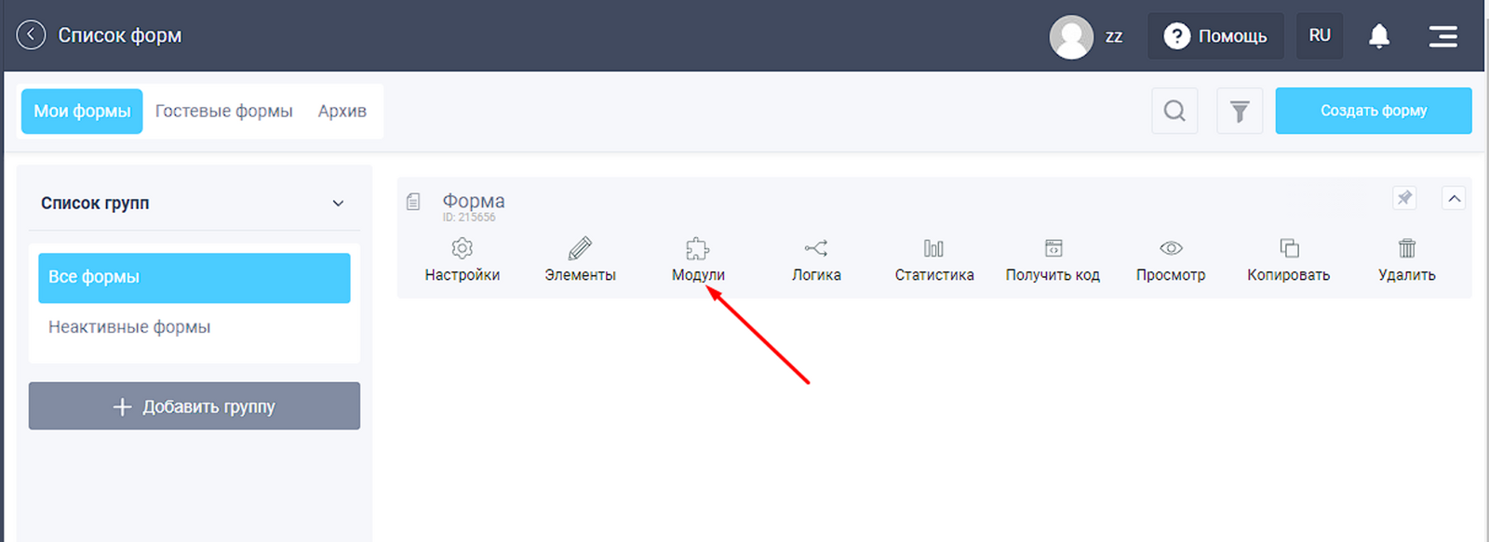This screenshot has width=1489, height=542.
Task: Open the RU language selector
Action: coord(1320,36)
